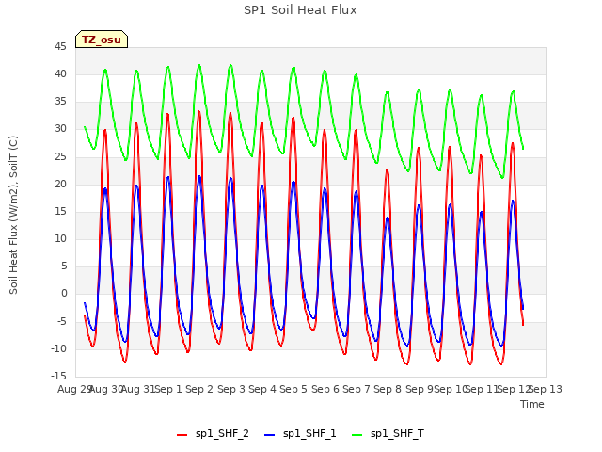Click the chart title SP1 Soil Heat Flux

click(x=300, y=10)
